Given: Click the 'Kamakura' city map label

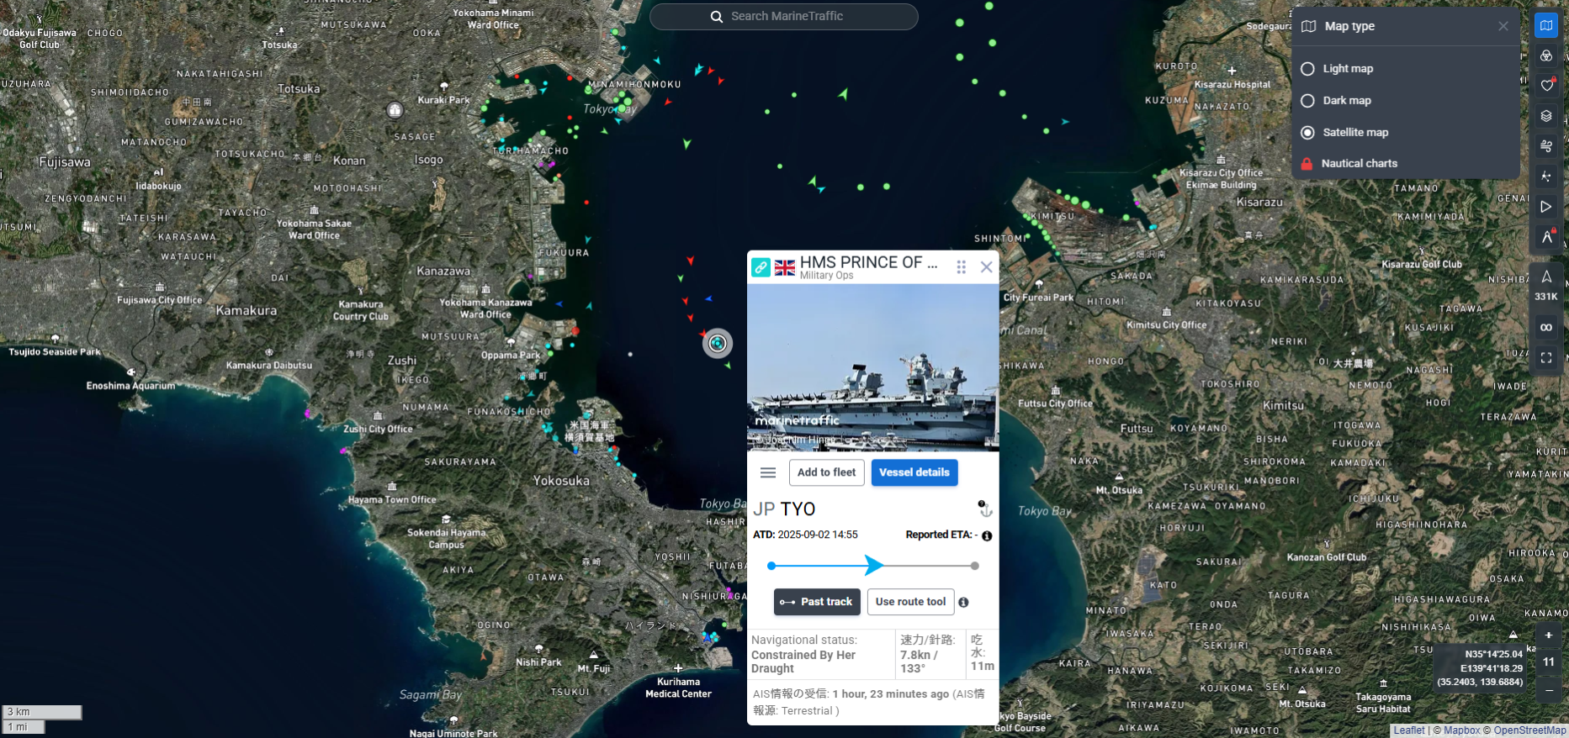Looking at the screenshot, I should click(x=246, y=311).
